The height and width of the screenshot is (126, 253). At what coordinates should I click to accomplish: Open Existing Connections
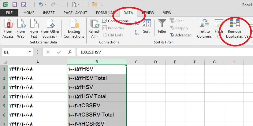(x=74, y=28)
